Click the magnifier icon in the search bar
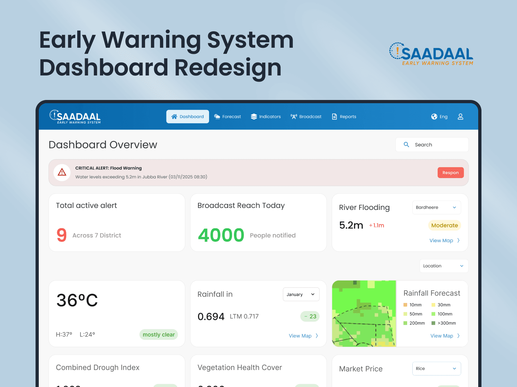This screenshot has width=517, height=387. point(406,144)
